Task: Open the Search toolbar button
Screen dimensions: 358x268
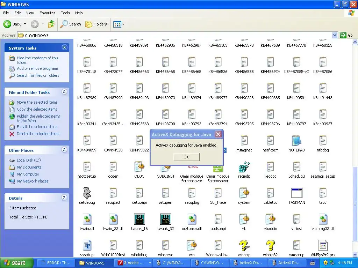Action: 71,24
